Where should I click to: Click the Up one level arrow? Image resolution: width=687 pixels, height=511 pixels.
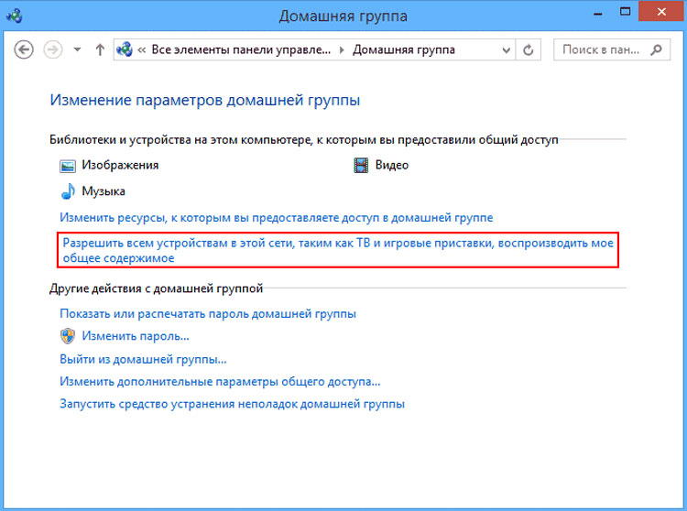point(100,49)
